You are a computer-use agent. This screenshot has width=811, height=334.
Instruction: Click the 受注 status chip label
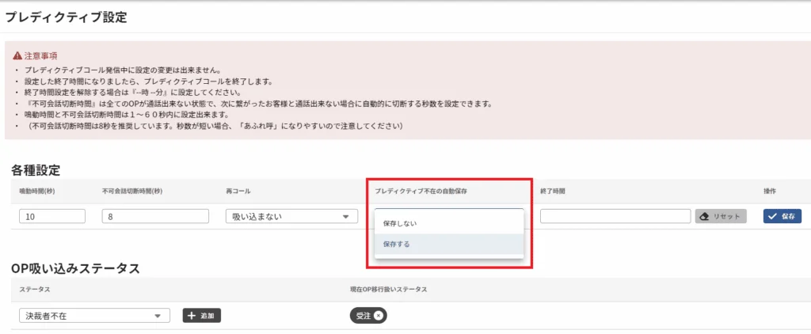point(364,316)
